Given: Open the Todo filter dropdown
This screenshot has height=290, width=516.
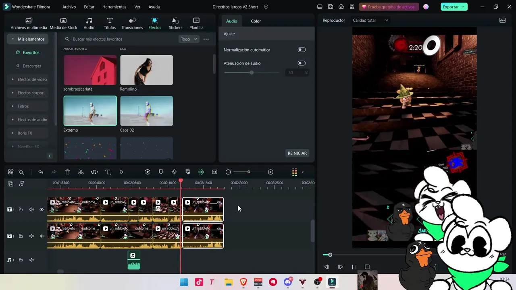Looking at the screenshot, I should 189,39.
